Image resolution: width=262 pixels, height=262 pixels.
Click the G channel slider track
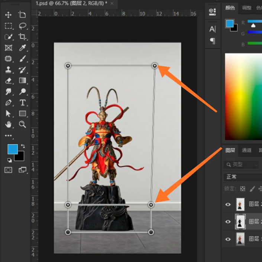click(x=255, y=32)
